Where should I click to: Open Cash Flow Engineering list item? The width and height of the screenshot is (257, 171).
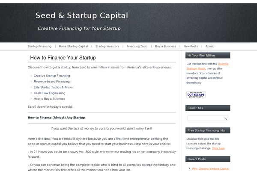50,93
